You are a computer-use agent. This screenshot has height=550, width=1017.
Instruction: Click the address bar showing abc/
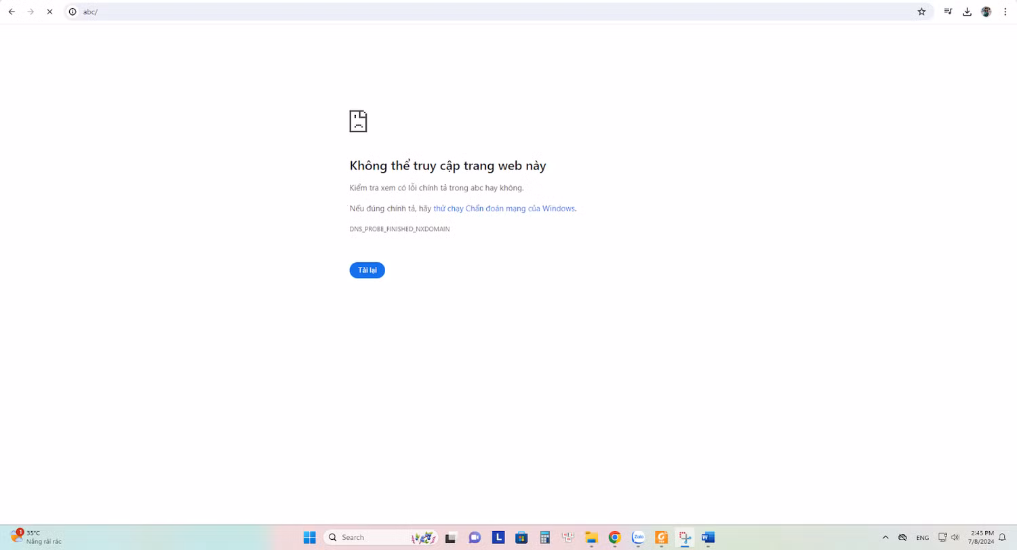(498, 12)
